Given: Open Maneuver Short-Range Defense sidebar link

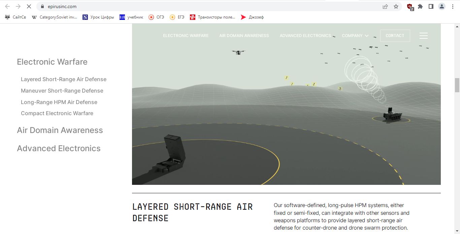Looking at the screenshot, I should 62,91.
